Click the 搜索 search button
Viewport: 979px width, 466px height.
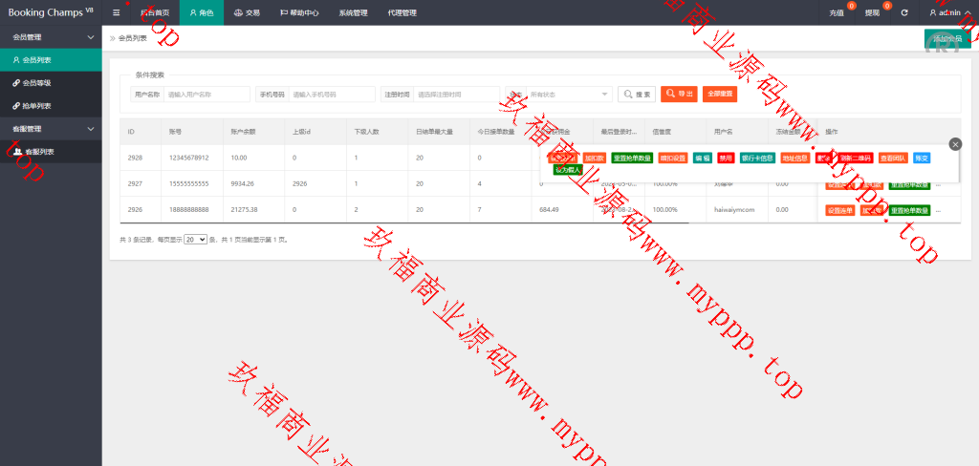click(x=637, y=95)
